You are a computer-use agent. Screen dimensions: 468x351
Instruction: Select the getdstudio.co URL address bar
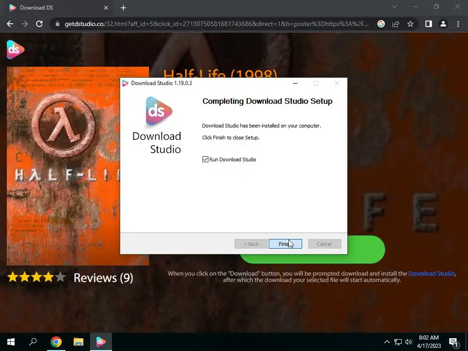pyautogui.click(x=216, y=24)
